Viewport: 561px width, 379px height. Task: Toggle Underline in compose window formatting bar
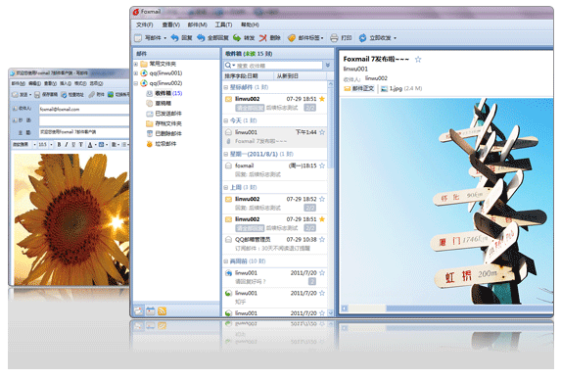(73, 144)
